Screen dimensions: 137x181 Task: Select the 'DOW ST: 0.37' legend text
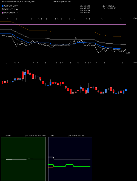click(11, 6)
